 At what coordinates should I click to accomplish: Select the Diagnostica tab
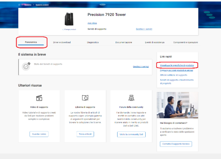pyautogui.click(x=93, y=42)
